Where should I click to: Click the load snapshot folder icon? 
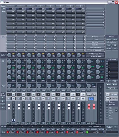click(x=109, y=81)
